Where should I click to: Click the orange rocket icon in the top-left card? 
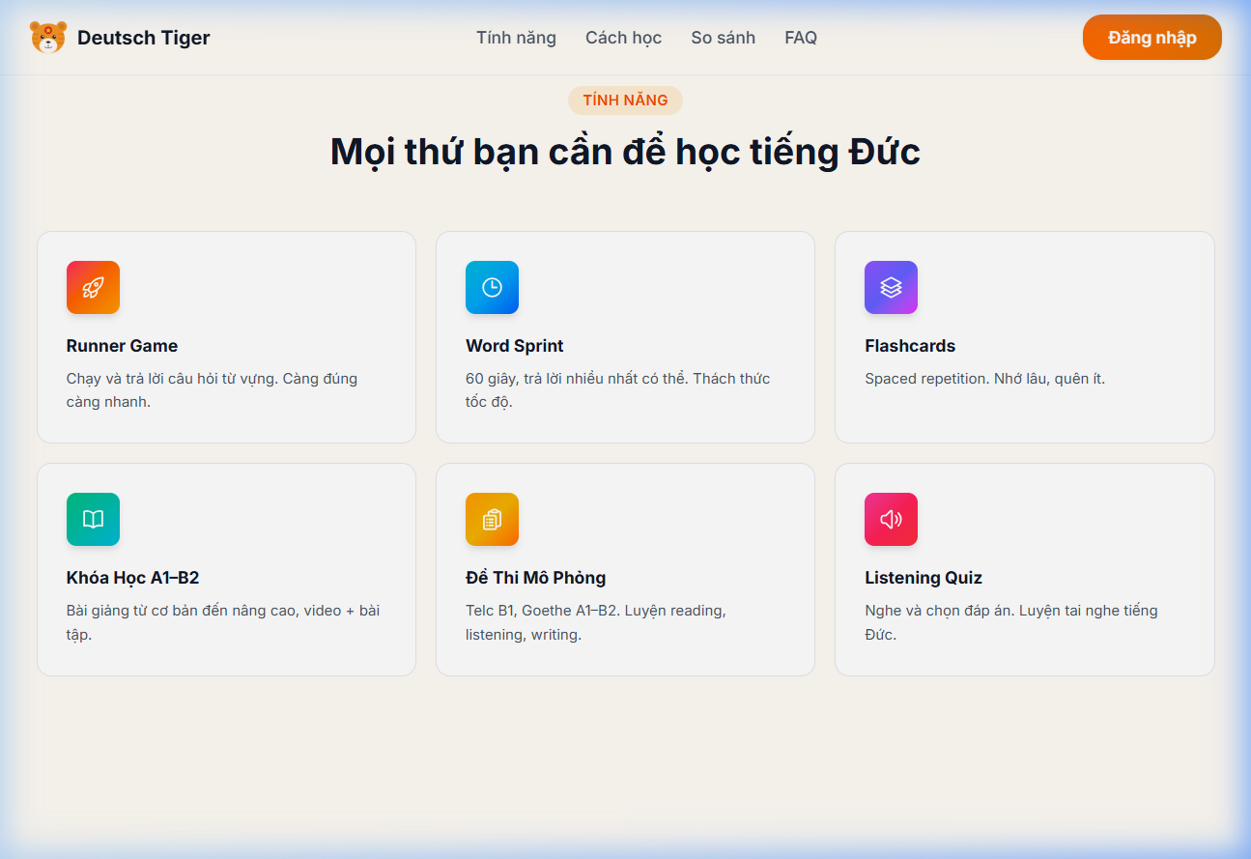(93, 287)
